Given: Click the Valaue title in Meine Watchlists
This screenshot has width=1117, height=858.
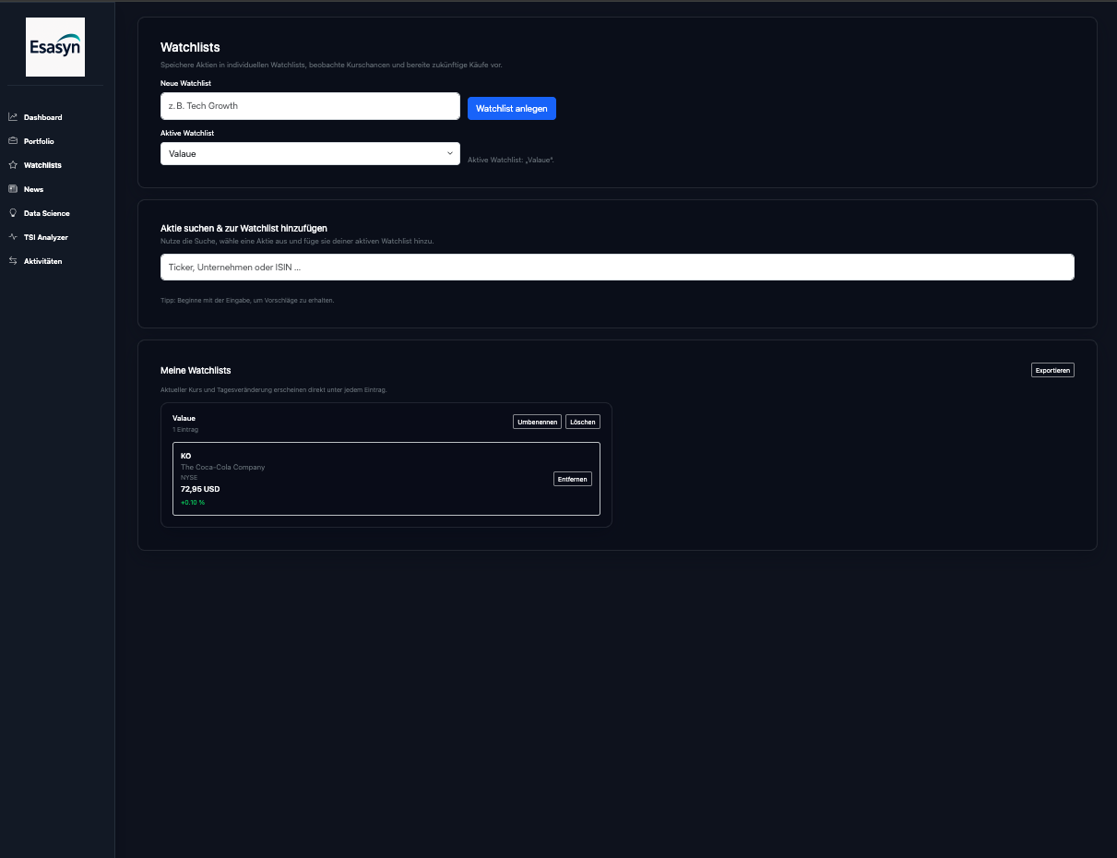Looking at the screenshot, I should point(184,418).
